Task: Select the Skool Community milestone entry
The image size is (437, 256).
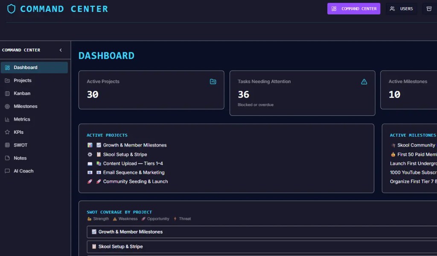Action: tap(416, 145)
